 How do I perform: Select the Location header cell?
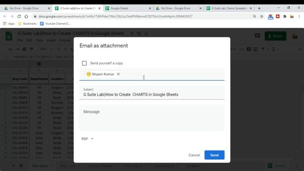pos(57,79)
